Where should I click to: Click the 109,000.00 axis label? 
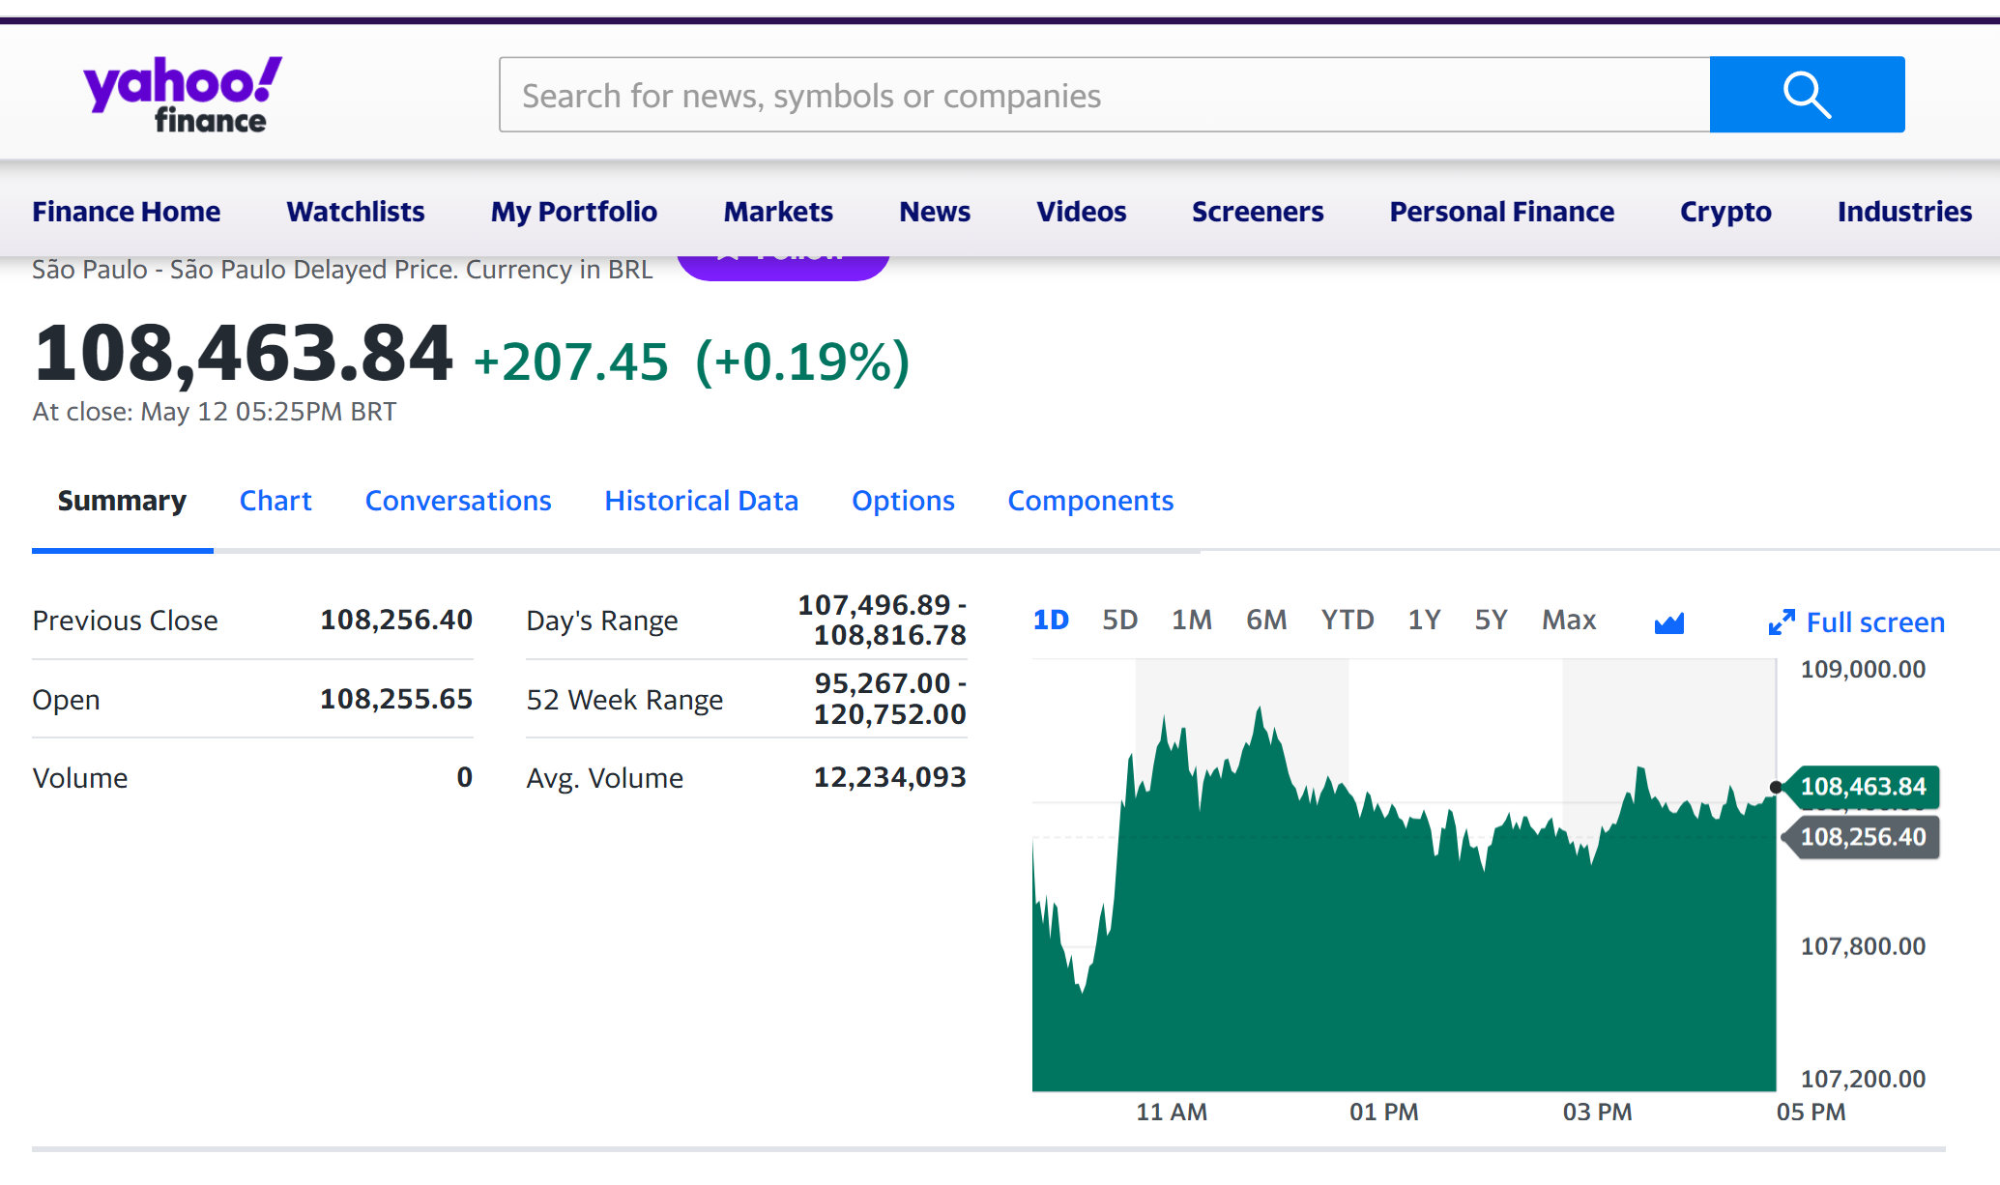click(x=1863, y=669)
